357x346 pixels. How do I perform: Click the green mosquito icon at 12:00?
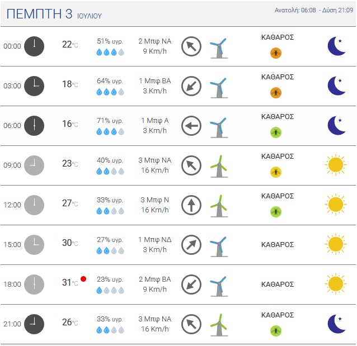(x=276, y=212)
